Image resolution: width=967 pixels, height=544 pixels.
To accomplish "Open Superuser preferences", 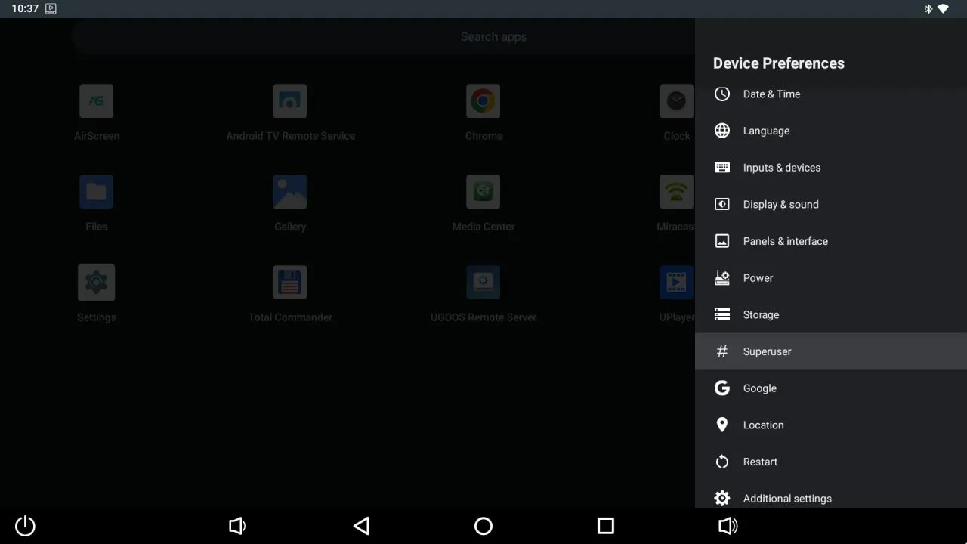I will coord(767,351).
